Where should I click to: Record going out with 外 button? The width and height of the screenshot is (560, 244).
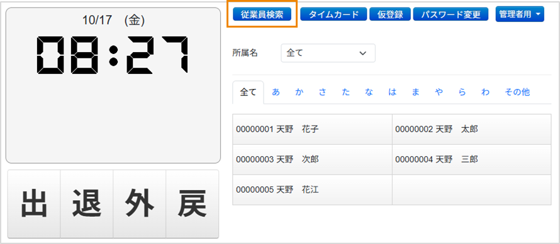[x=139, y=204]
